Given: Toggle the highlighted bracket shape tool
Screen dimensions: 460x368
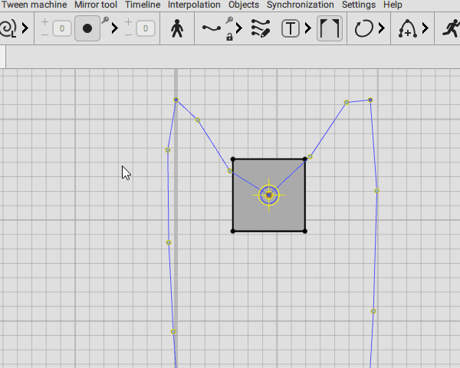Looking at the screenshot, I should [x=330, y=29].
